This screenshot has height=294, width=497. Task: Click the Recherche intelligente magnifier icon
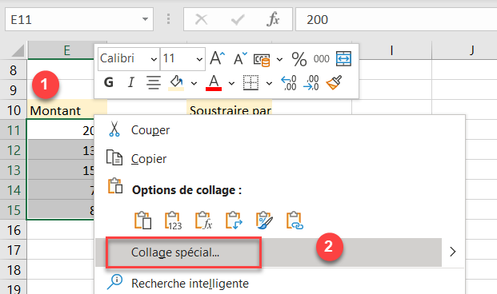pos(114,282)
